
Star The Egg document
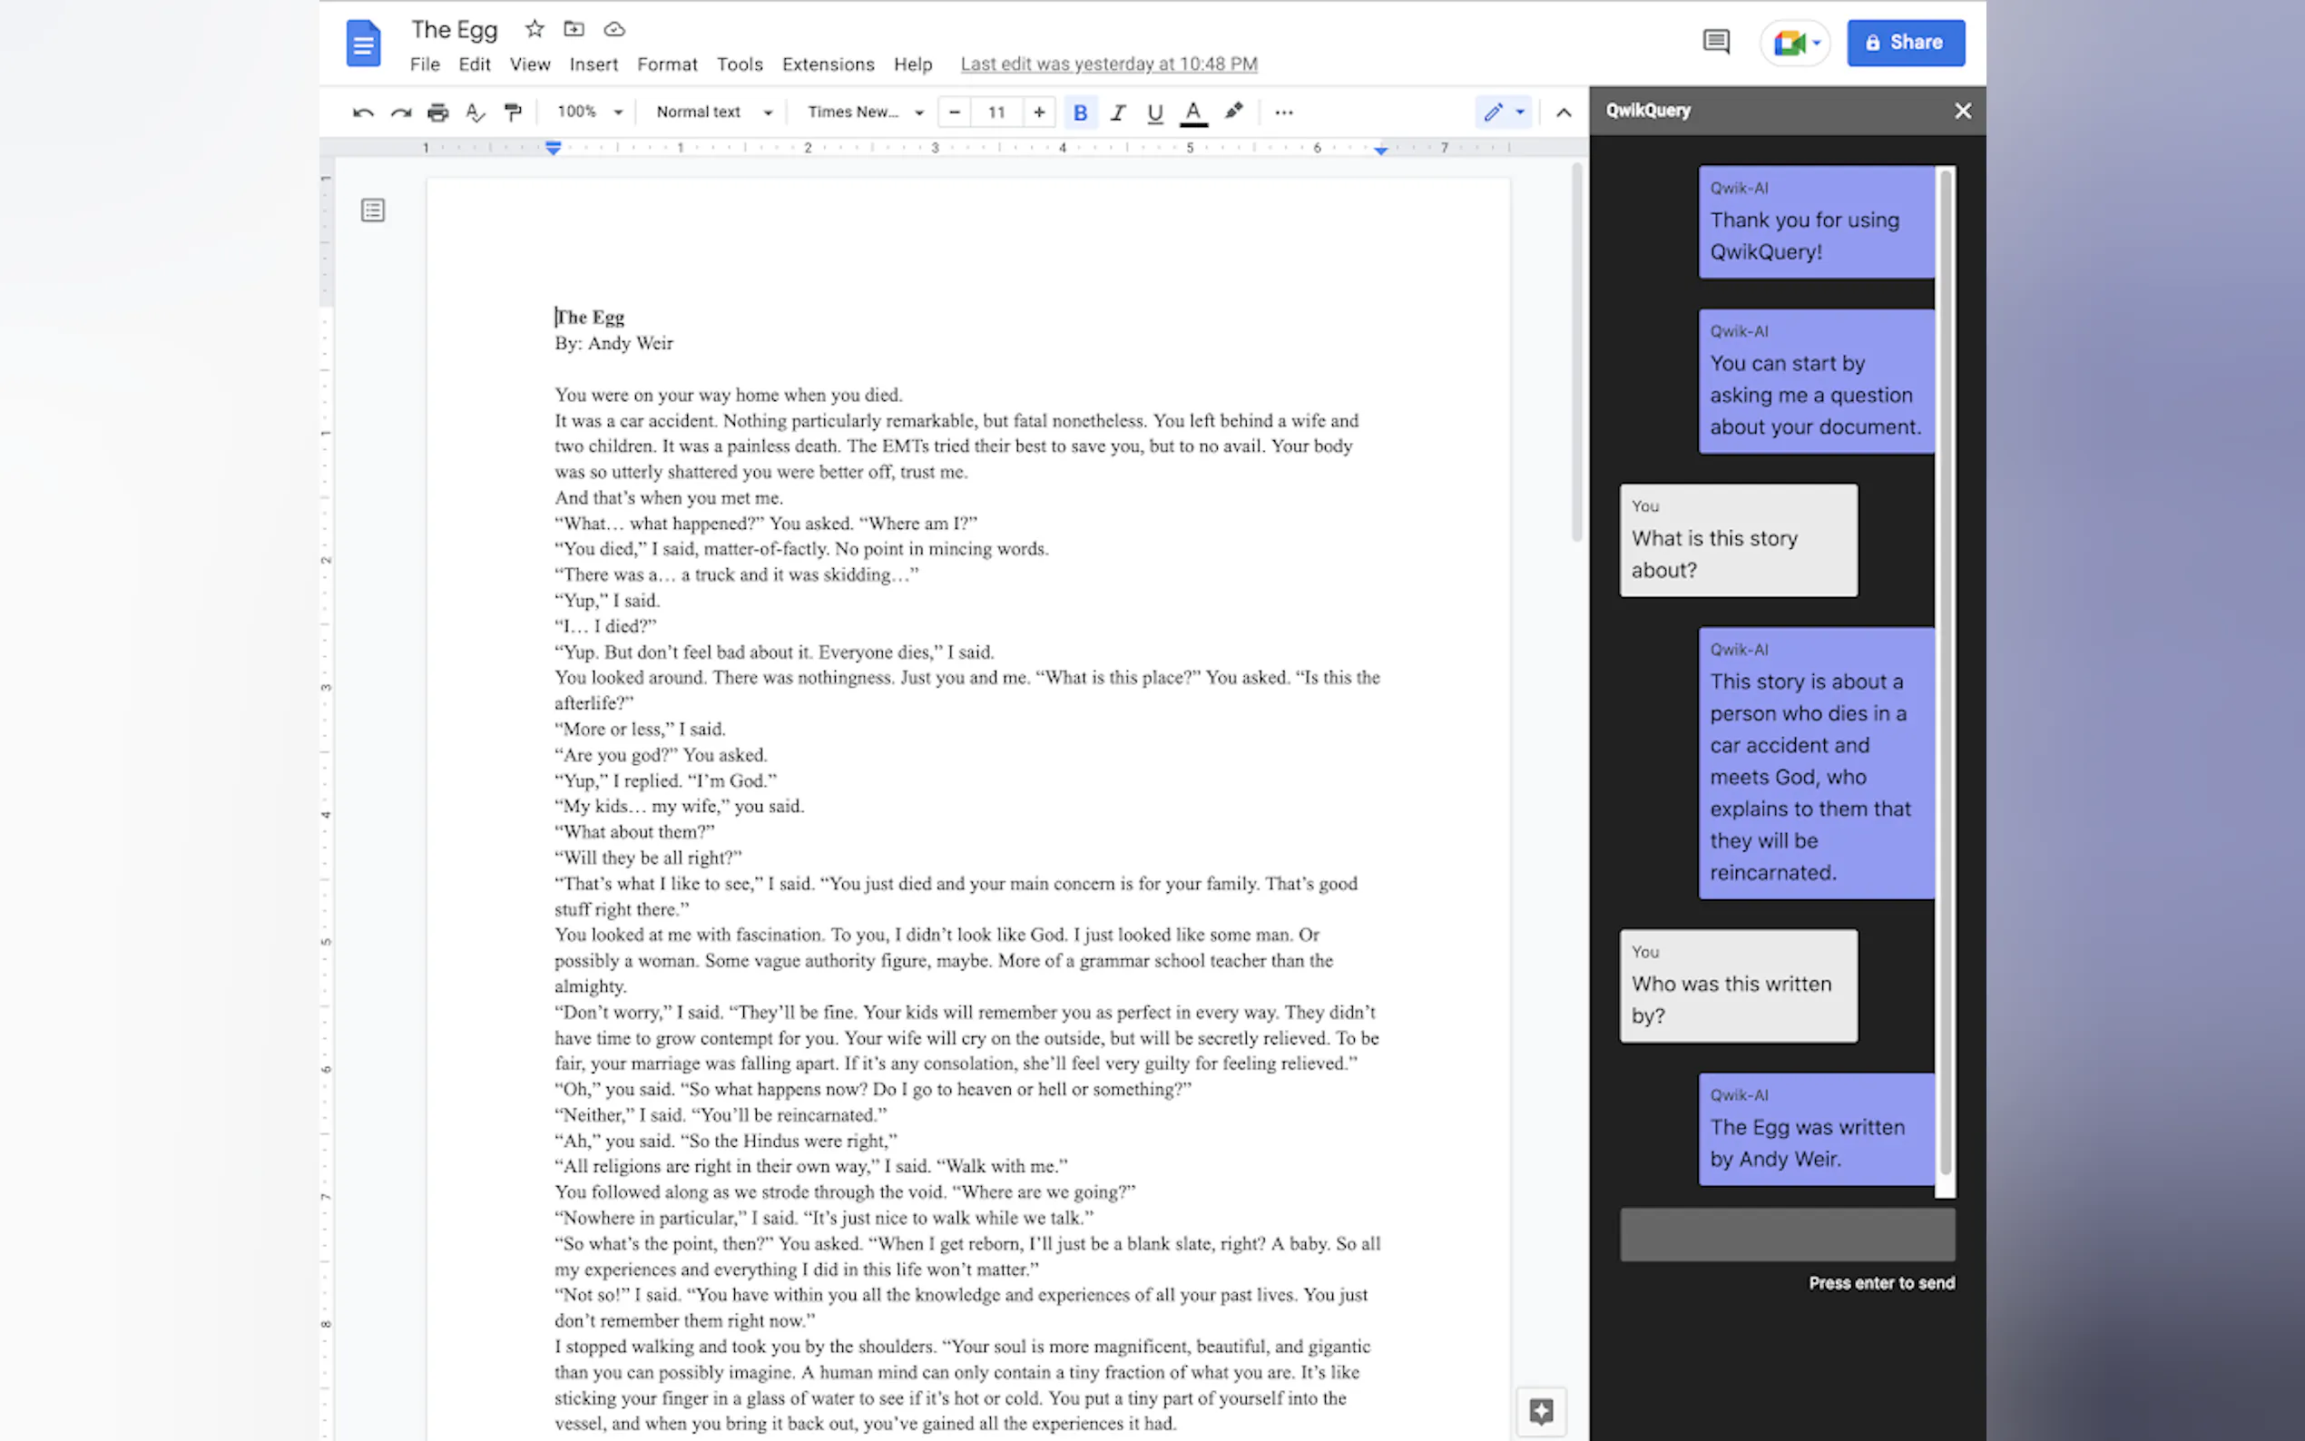(535, 29)
